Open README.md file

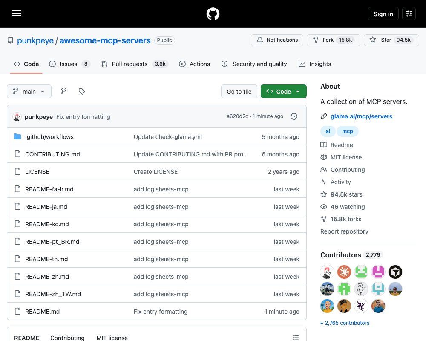pos(42,312)
